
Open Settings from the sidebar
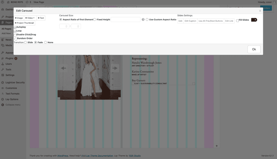(10, 75)
